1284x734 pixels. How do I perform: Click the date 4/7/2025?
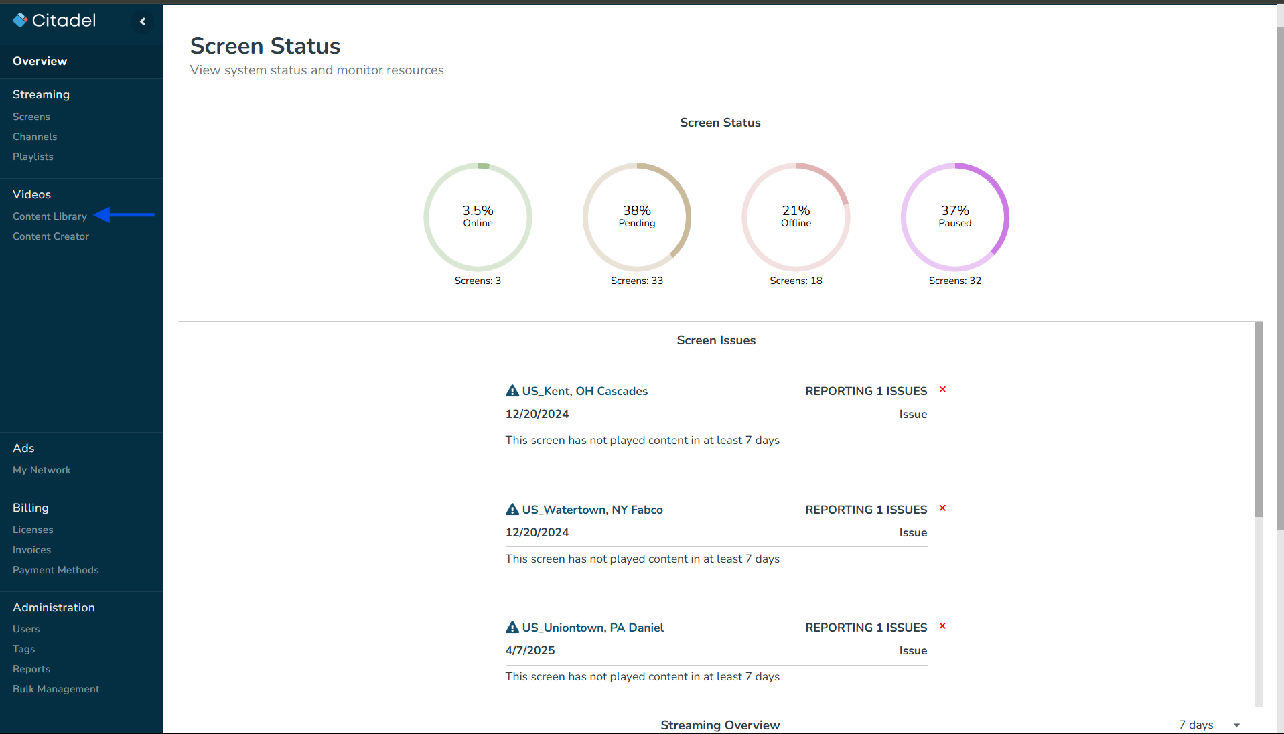point(530,650)
